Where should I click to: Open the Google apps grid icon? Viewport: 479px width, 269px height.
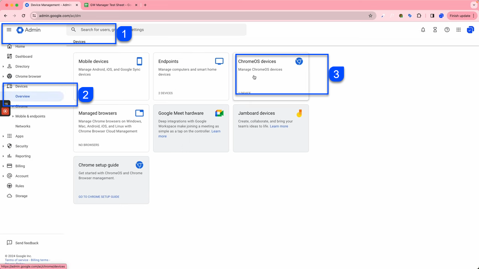tap(458, 30)
